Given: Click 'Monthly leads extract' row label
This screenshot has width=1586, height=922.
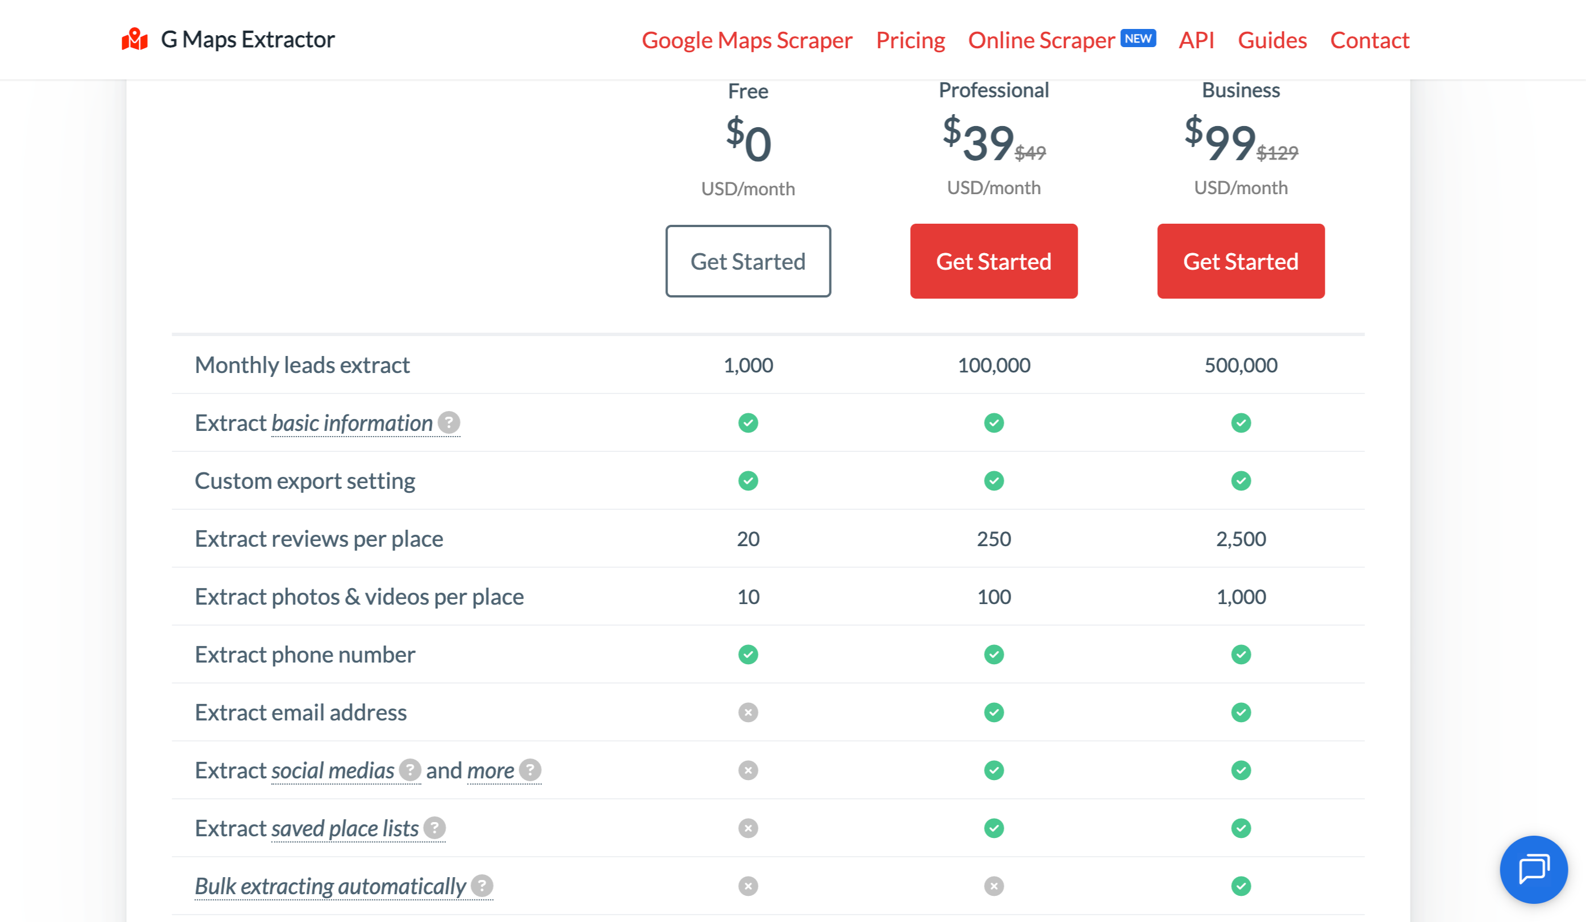Looking at the screenshot, I should [302, 365].
